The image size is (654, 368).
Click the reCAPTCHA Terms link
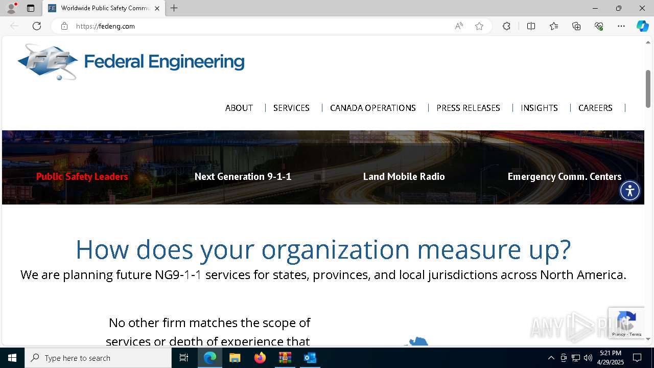point(636,334)
